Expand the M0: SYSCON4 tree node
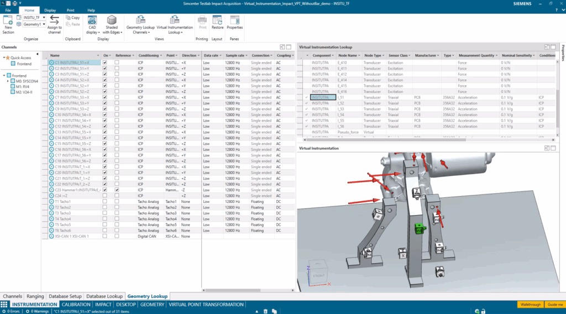The height and width of the screenshot is (314, 566). tap(8, 81)
